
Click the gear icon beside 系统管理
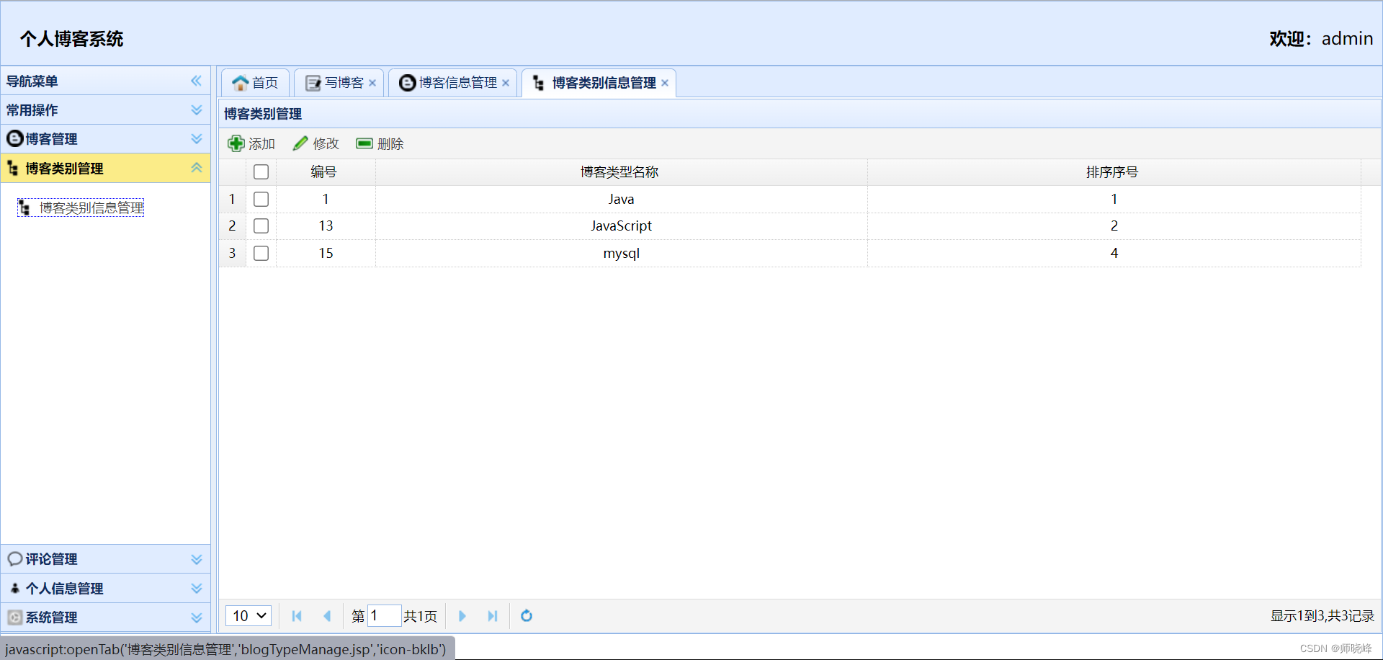15,617
